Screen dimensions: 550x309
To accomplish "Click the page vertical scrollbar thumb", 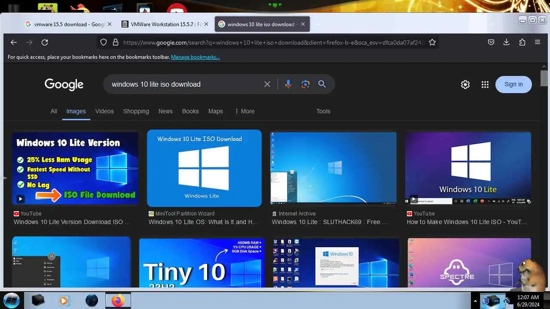I will [544, 78].
